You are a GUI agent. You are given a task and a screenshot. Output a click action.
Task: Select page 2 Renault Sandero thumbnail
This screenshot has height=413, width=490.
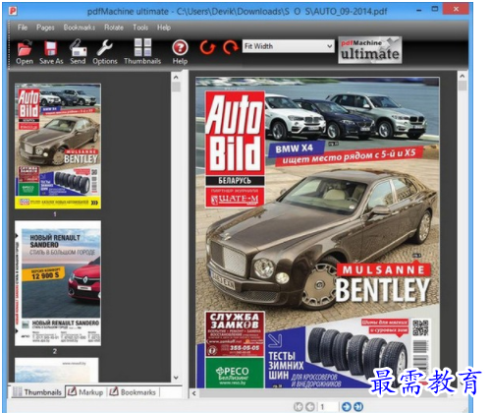tap(58, 283)
